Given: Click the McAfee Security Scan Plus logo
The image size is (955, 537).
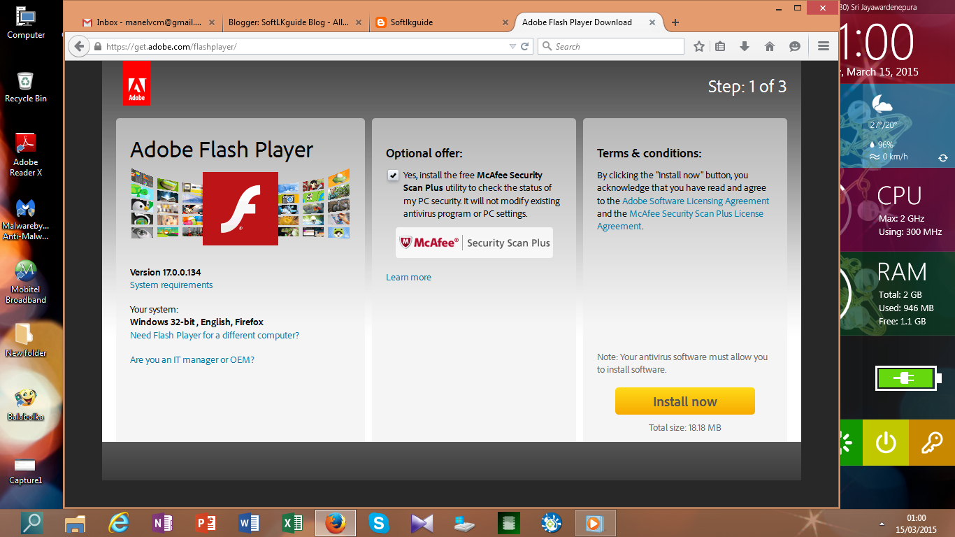Looking at the screenshot, I should coord(474,243).
